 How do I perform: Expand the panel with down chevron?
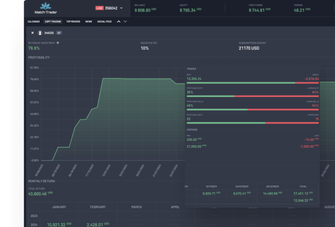pyautogui.click(x=125, y=22)
